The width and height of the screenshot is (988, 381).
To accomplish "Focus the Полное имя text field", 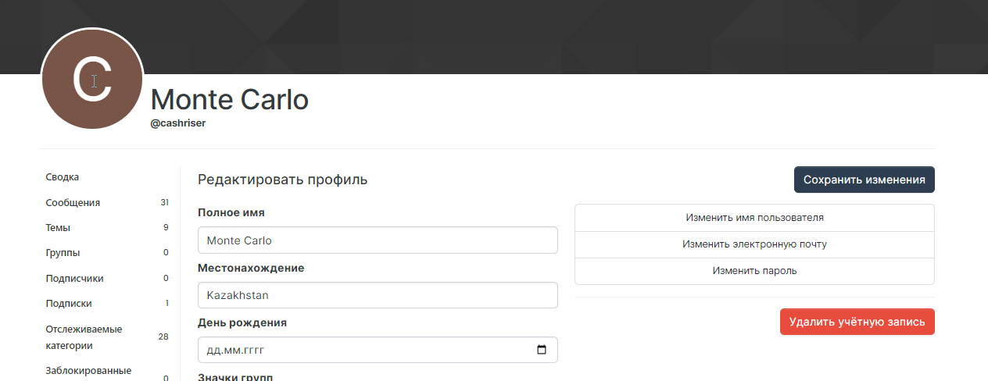I will [x=378, y=240].
